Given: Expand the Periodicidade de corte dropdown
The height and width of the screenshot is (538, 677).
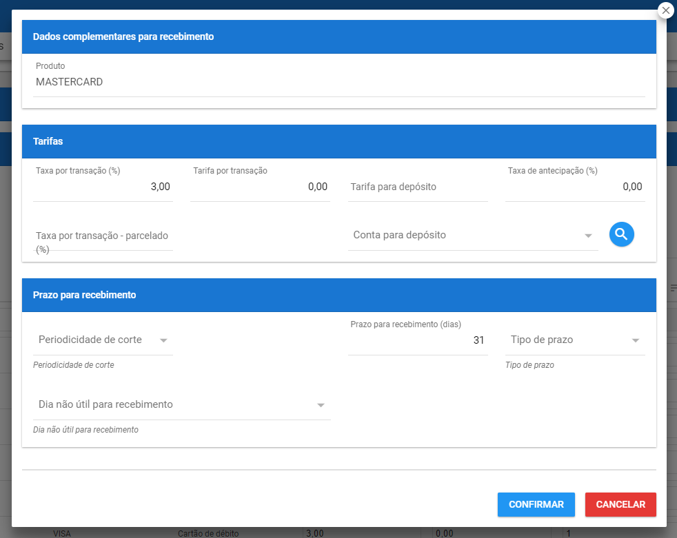Looking at the screenshot, I should click(103, 340).
